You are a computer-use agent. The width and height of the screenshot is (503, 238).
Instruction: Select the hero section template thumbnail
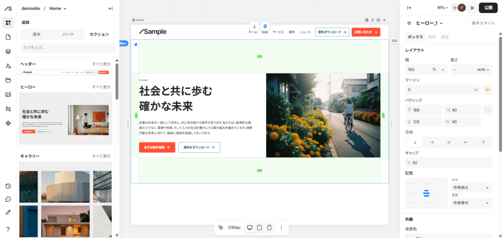(65, 119)
